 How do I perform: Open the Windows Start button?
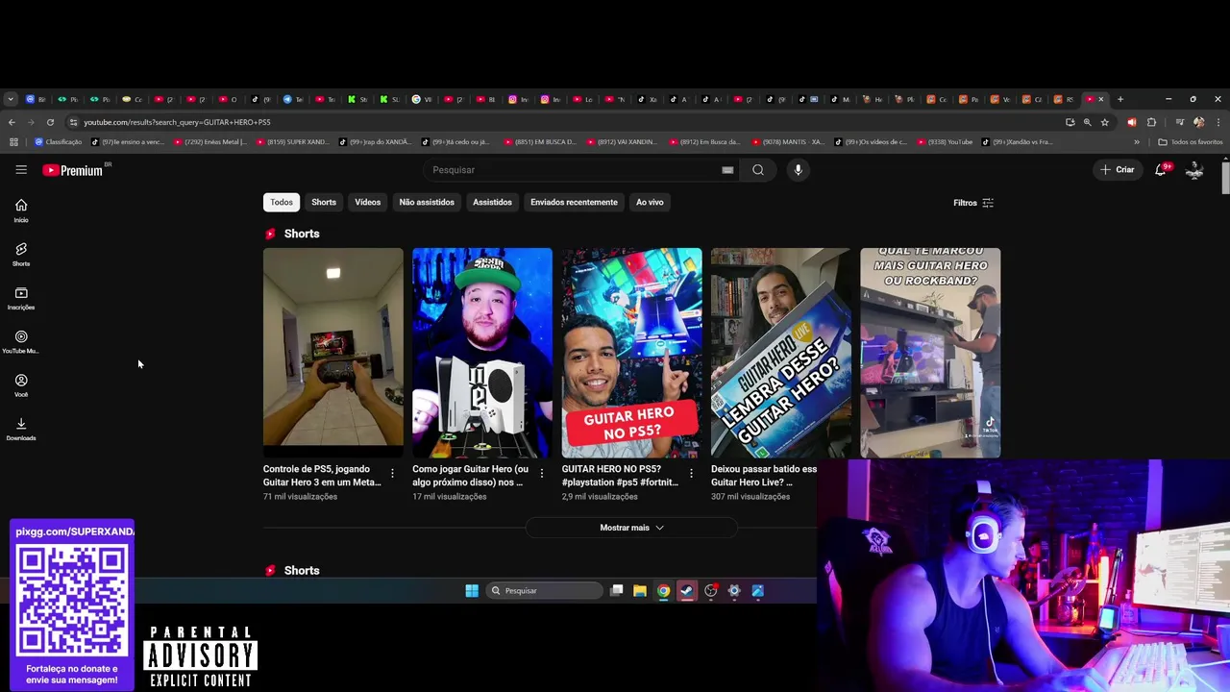tap(472, 591)
